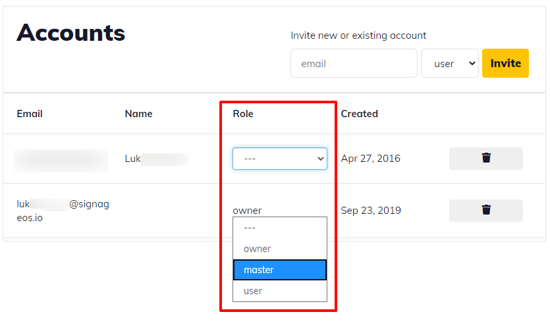Click the Name column header

pos(138,114)
